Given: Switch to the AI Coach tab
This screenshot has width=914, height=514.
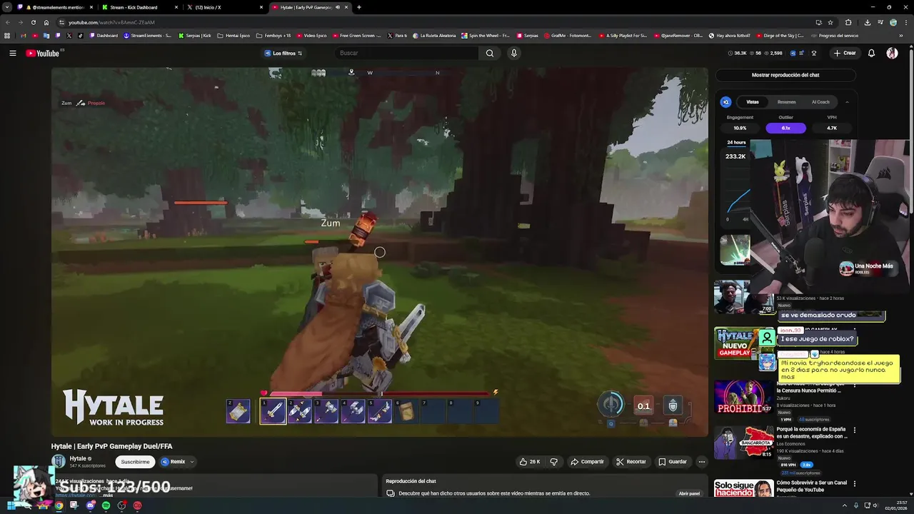Looking at the screenshot, I should (x=820, y=102).
